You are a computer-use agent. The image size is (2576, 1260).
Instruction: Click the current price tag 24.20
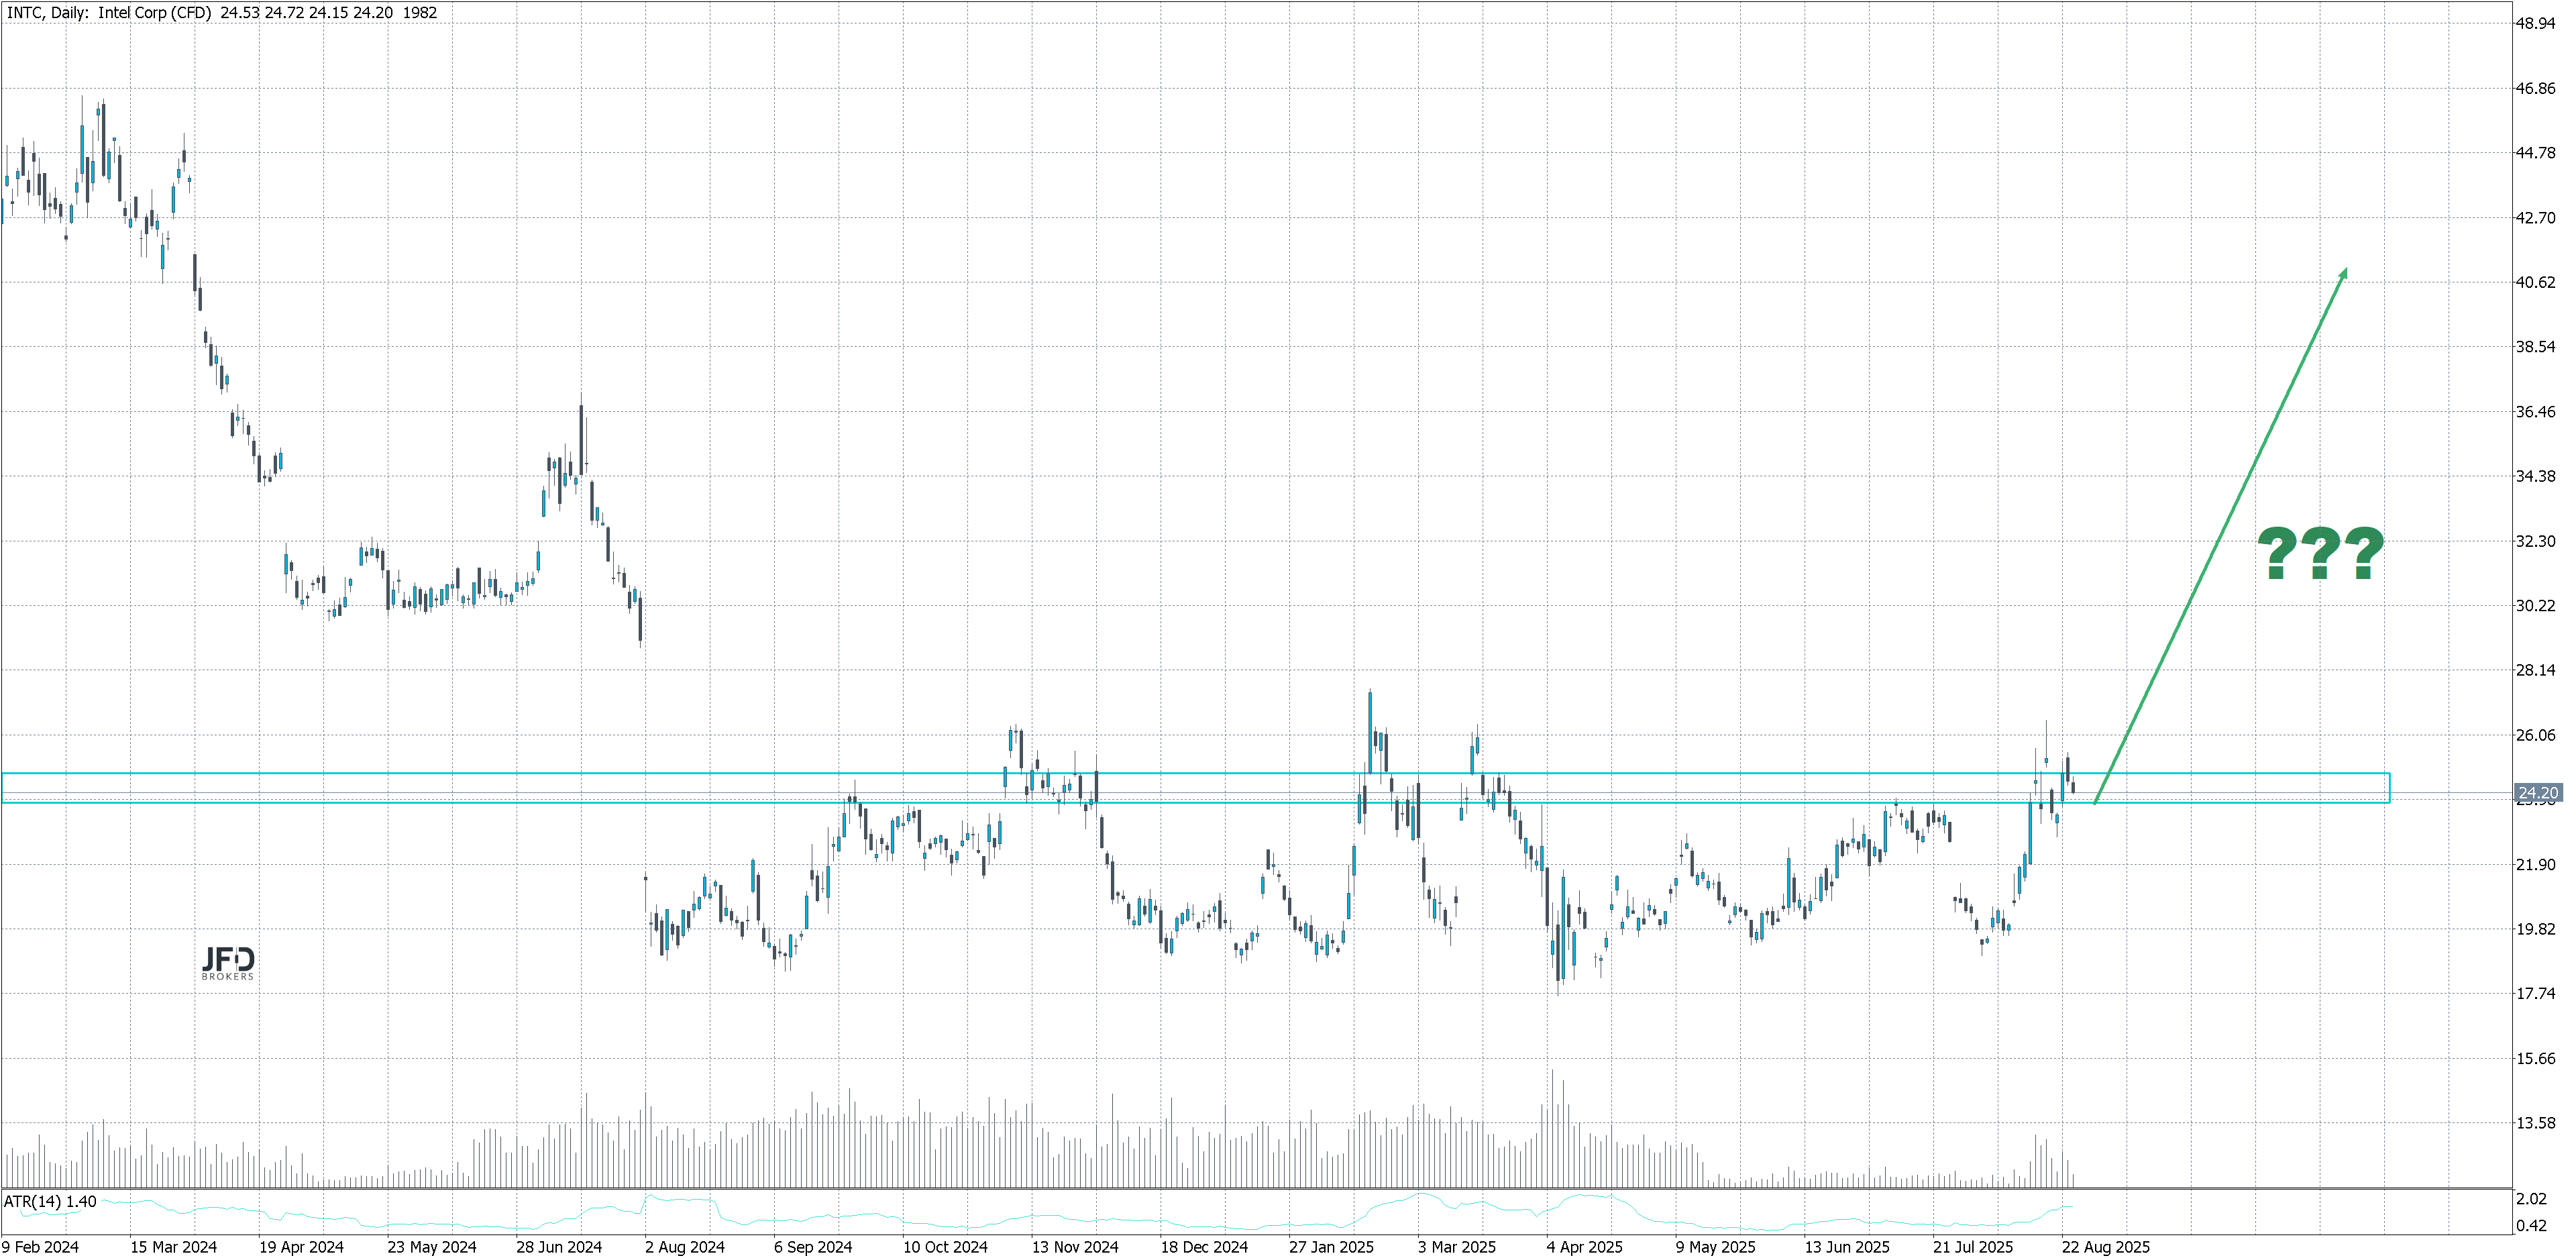coord(2537,793)
